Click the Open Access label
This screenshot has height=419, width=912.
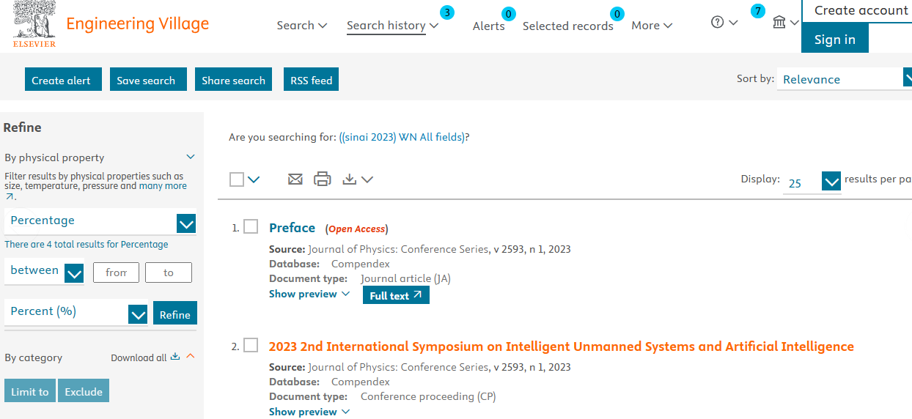(x=357, y=229)
